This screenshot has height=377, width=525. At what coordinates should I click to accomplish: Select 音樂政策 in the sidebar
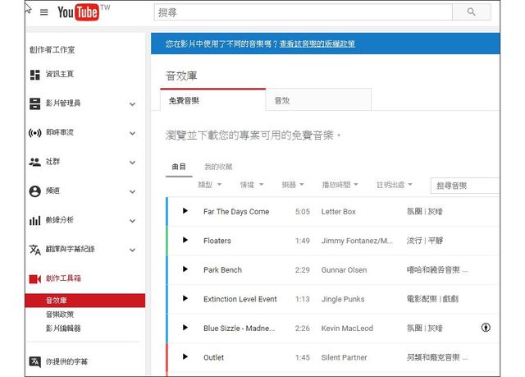tap(60, 315)
